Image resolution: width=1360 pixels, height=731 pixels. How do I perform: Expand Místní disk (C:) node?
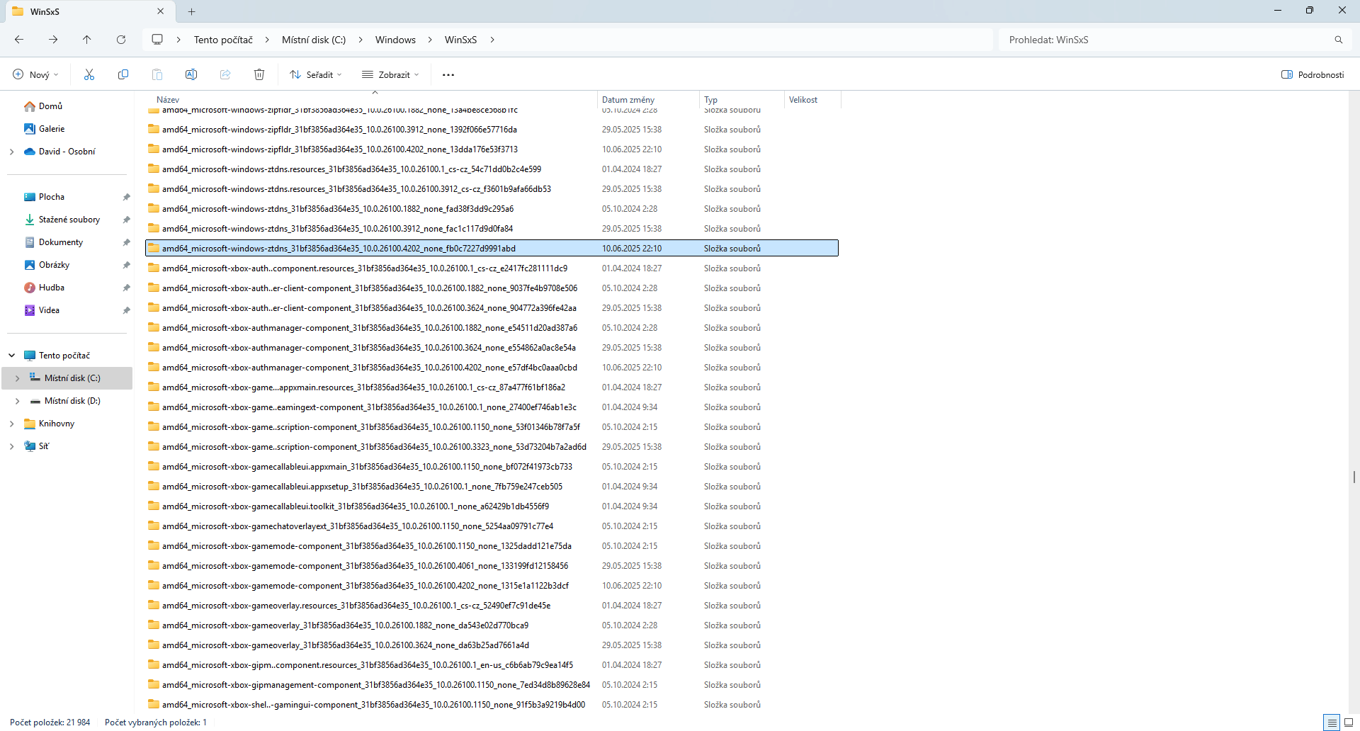(18, 378)
